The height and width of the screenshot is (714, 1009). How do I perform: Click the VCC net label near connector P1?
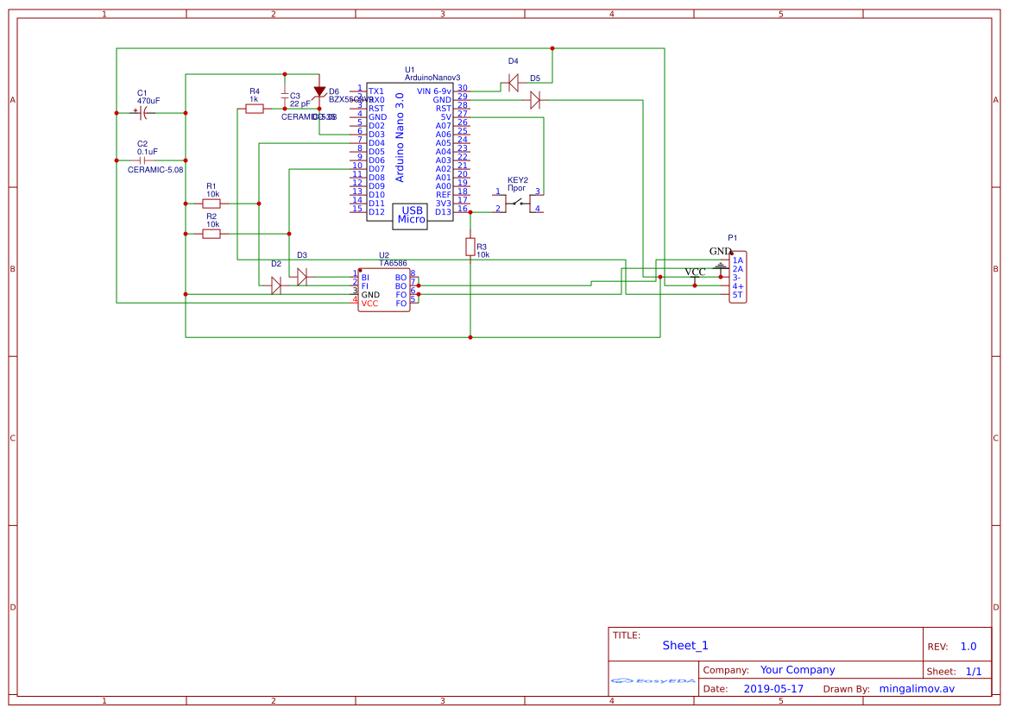click(696, 272)
